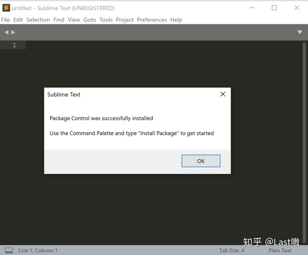Go to previous tab with left arrow
Viewport: 308px width, 255px height.
pos(7,32)
